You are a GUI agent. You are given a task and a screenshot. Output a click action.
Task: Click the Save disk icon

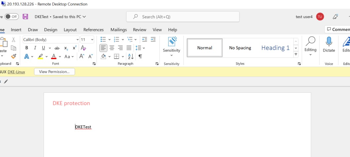(x=25, y=16)
